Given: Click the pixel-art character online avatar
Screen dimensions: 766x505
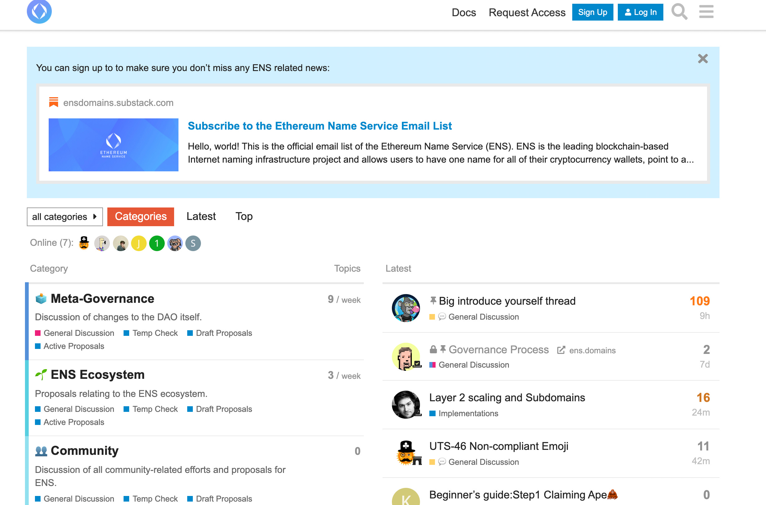Looking at the screenshot, I should tap(102, 243).
